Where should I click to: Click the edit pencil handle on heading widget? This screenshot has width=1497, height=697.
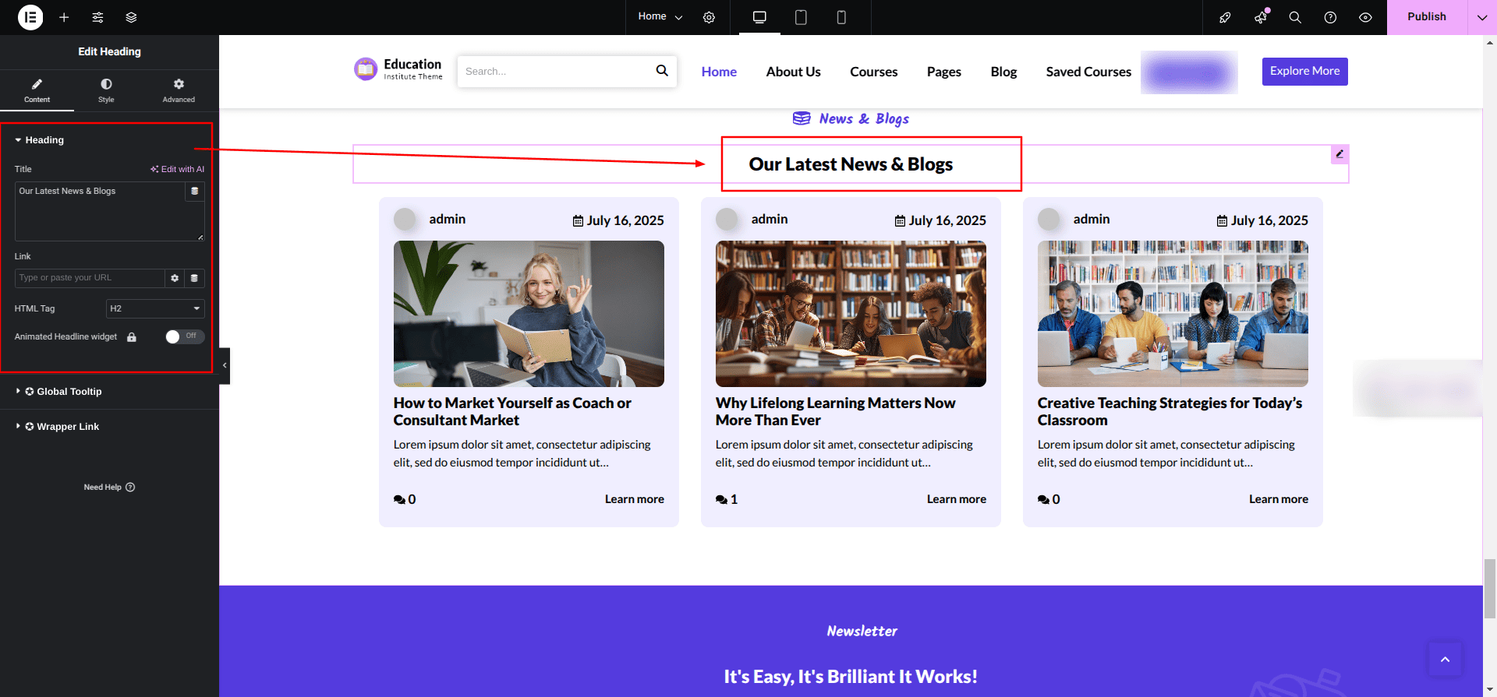pyautogui.click(x=1340, y=154)
